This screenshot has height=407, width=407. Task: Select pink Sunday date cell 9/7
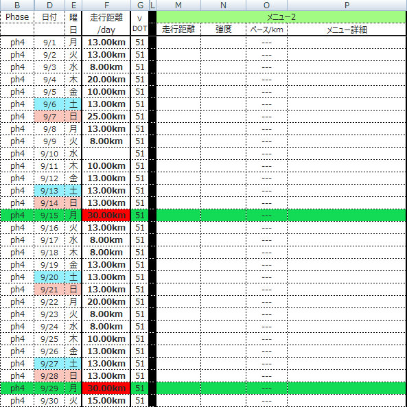tap(49, 117)
